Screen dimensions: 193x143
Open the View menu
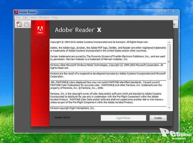(x=33, y=17)
